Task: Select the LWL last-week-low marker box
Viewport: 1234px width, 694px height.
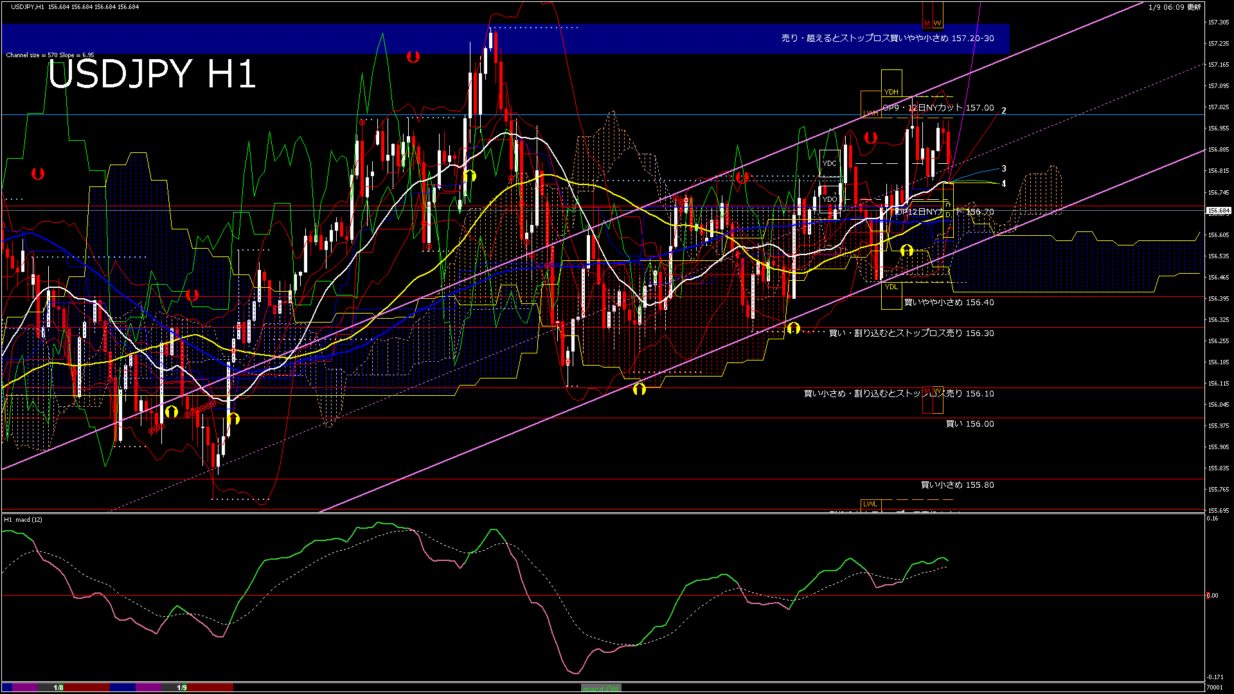Action: coord(870,504)
